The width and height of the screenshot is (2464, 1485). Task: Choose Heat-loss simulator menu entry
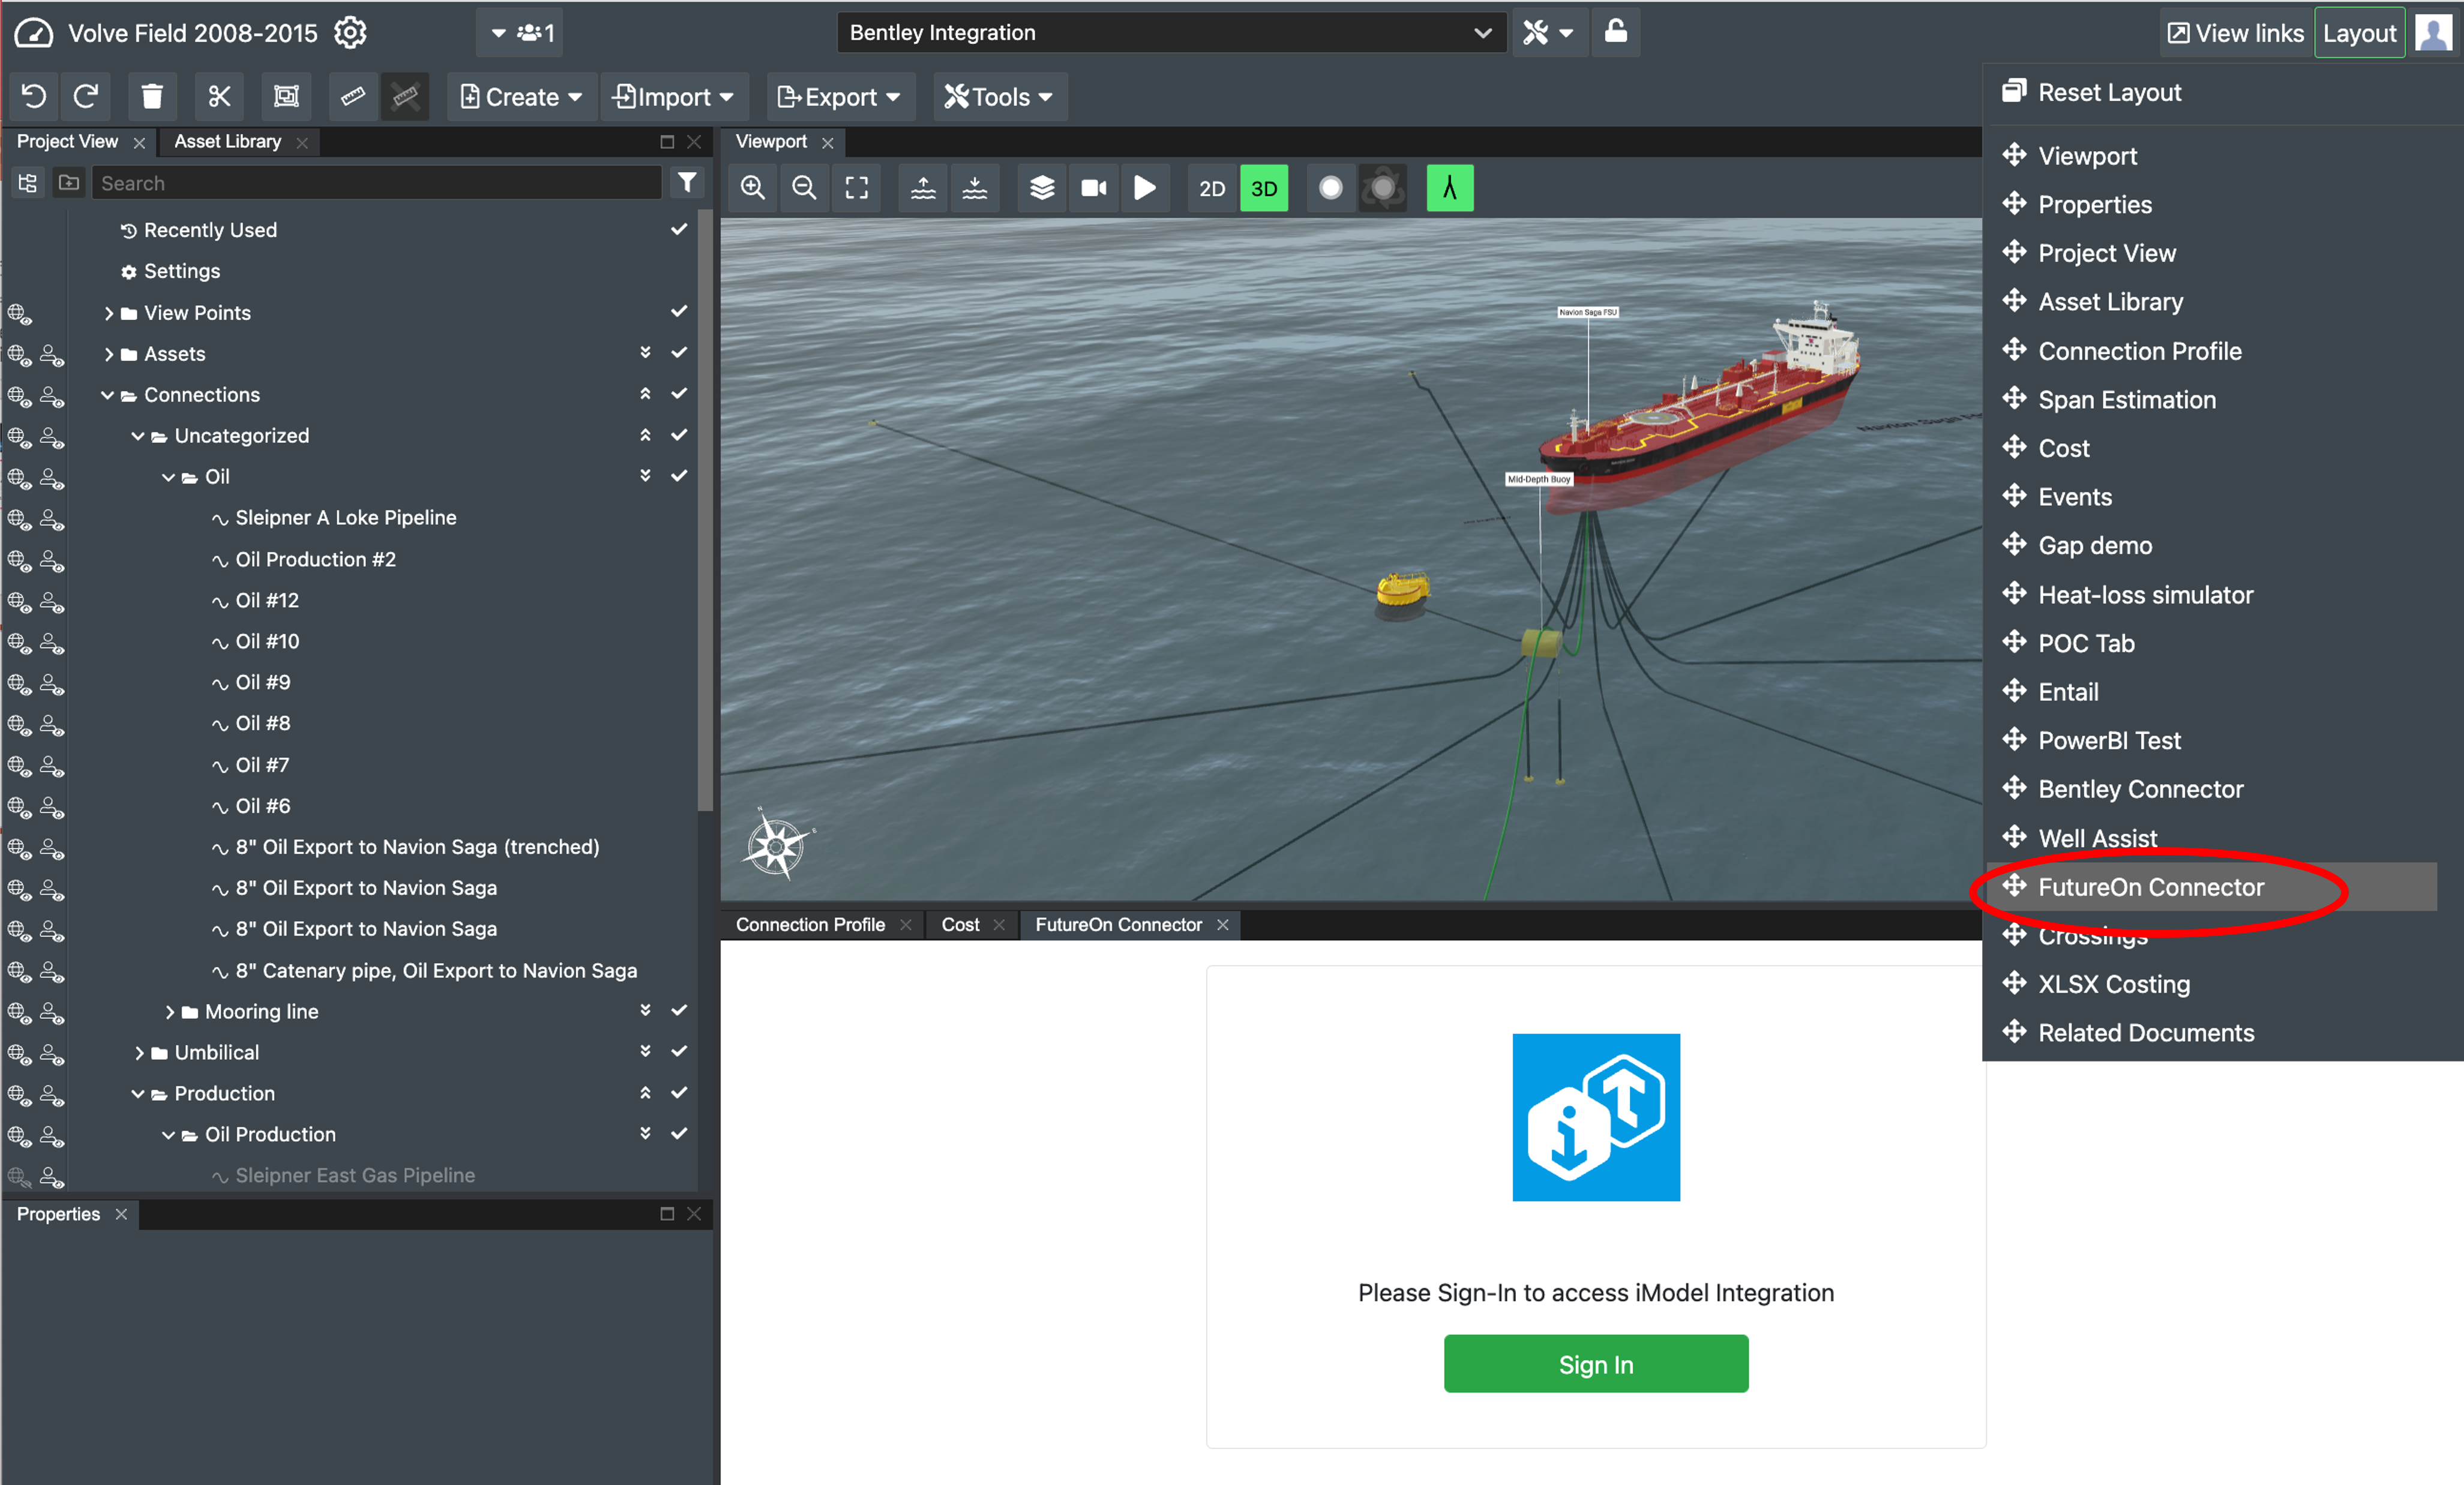point(2145,595)
